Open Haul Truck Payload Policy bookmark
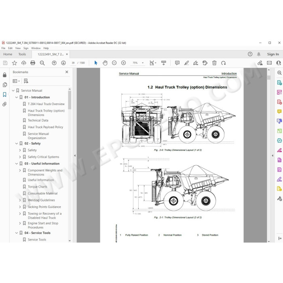Screen dimensions: 283x283 (45, 127)
